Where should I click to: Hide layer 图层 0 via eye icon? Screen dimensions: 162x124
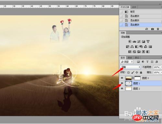(122, 78)
